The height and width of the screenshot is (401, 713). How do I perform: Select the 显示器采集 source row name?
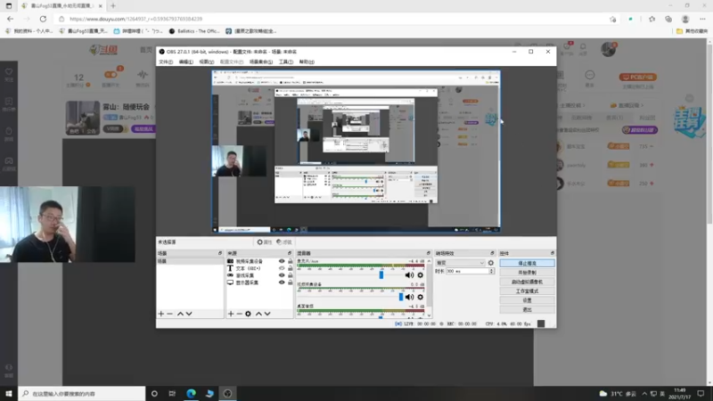[x=247, y=282]
